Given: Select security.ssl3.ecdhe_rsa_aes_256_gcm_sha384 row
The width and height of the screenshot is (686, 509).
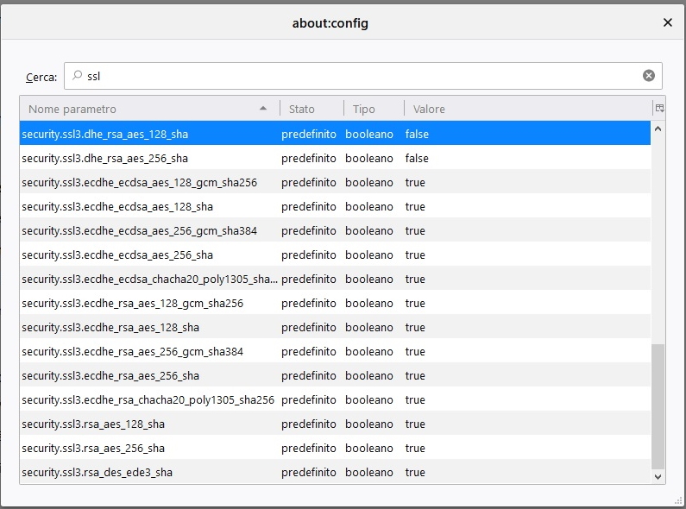Looking at the screenshot, I should [x=335, y=351].
